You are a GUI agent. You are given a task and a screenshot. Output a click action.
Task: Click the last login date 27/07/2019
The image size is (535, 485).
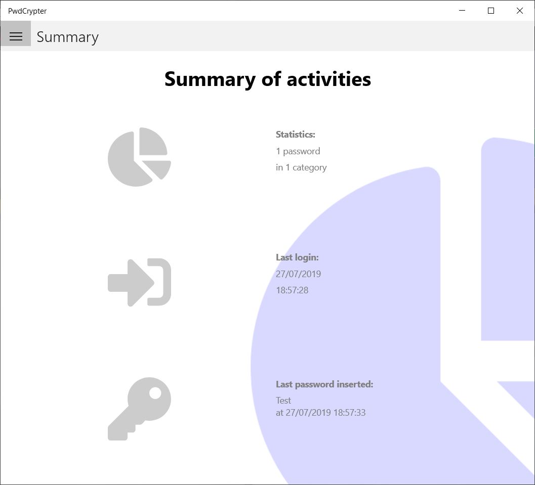point(299,274)
